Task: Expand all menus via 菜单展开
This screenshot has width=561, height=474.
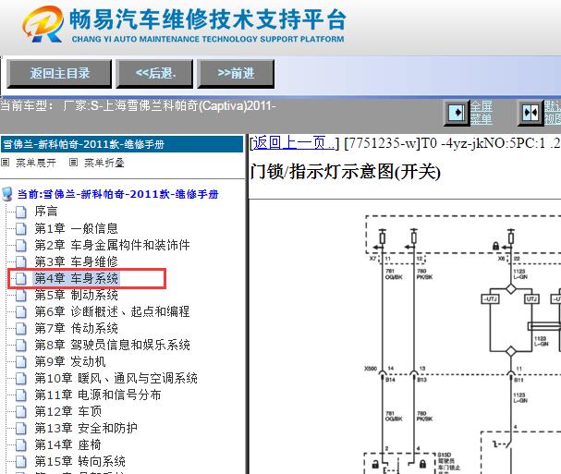Action: (x=36, y=163)
